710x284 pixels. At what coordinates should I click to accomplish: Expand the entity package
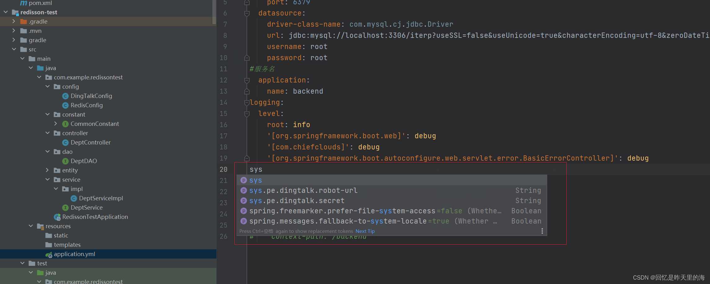click(47, 170)
